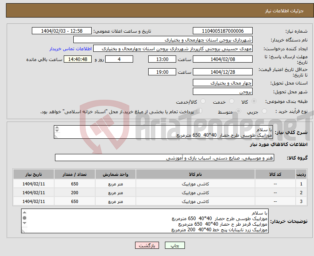Click the متر مربع unit in row 1
This screenshot has height=256, width=314.
(115, 184)
